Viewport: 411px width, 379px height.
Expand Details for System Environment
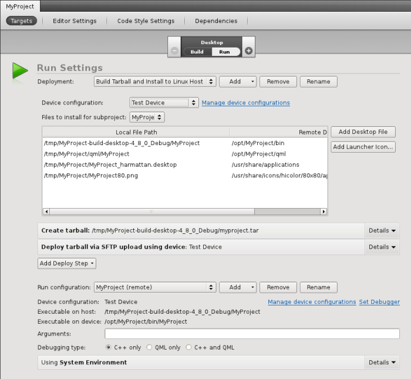382,363
